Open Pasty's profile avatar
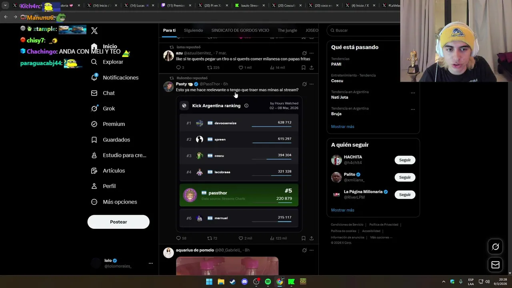This screenshot has height=288, width=512. click(x=168, y=86)
